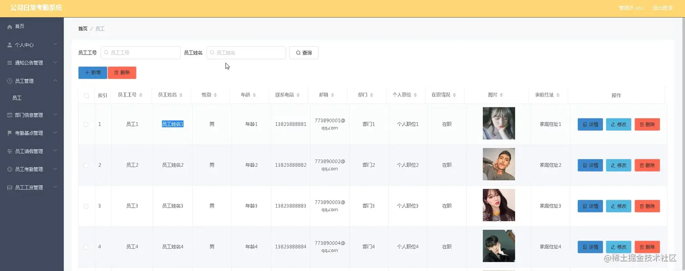Click the home icon beside 首页 in sidebar
This screenshot has height=271, width=685.
pos(10,27)
